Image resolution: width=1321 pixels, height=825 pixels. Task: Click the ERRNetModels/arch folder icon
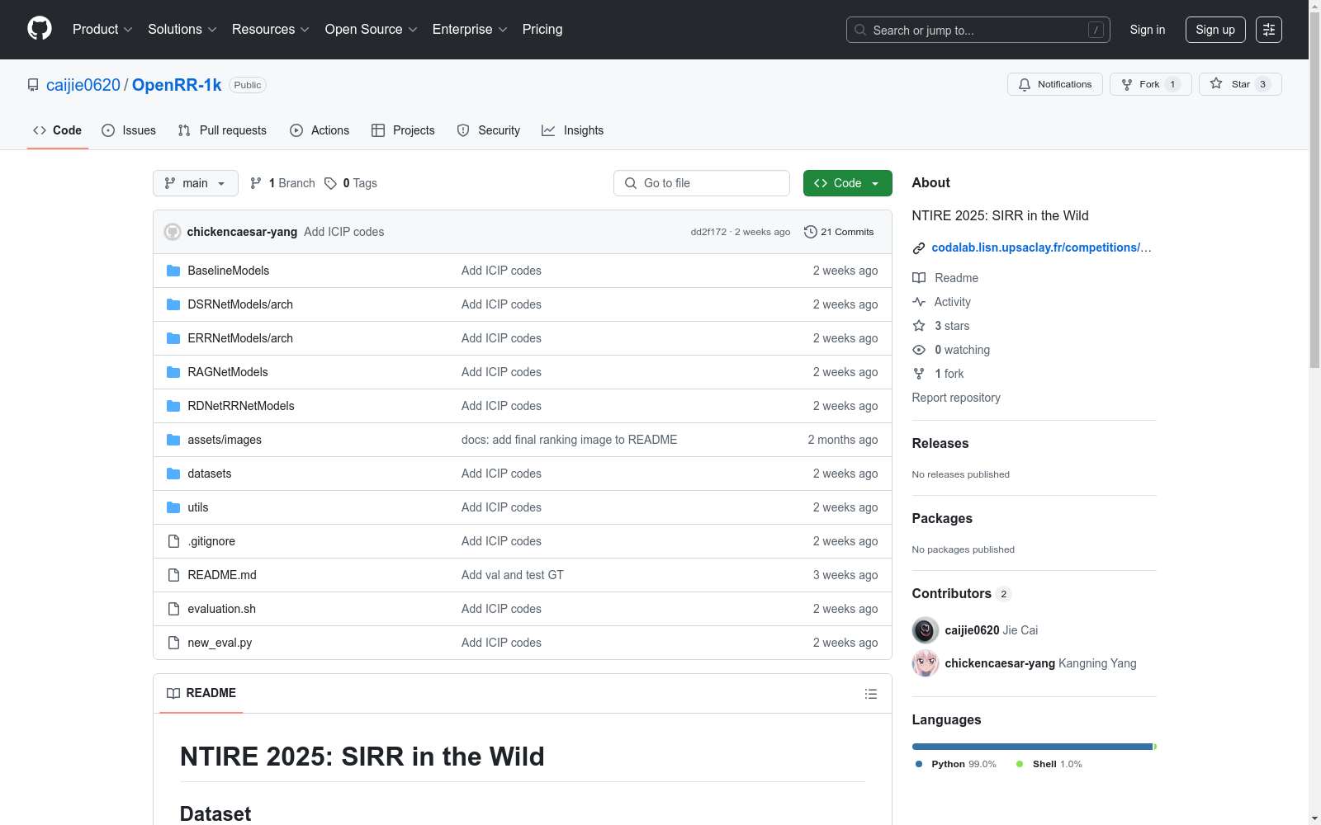click(173, 338)
